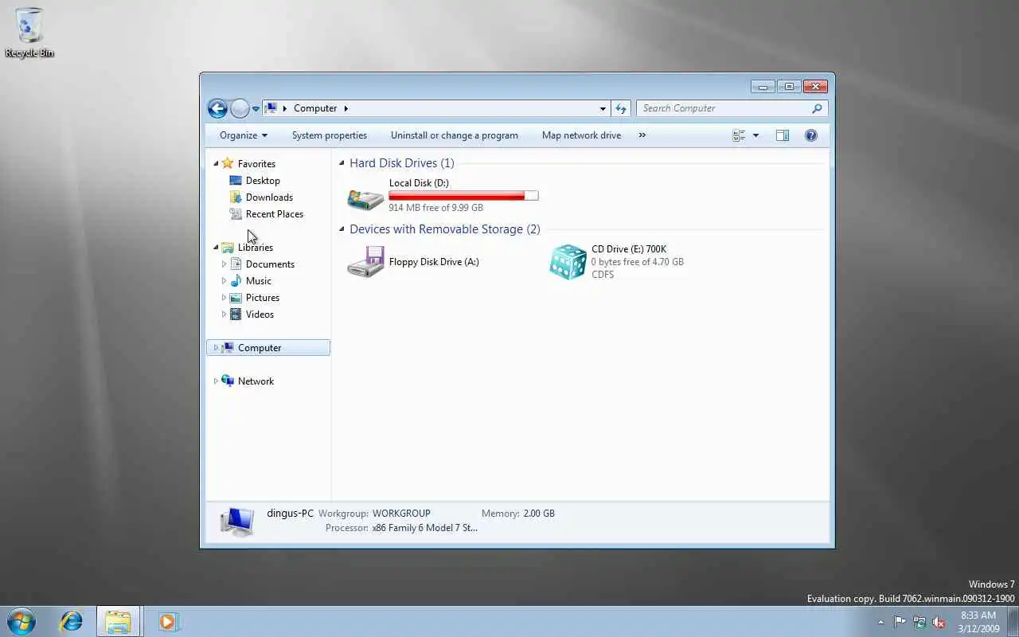This screenshot has width=1019, height=637.
Task: Click the Hard Disk Drives (1) heading
Action: [402, 163]
